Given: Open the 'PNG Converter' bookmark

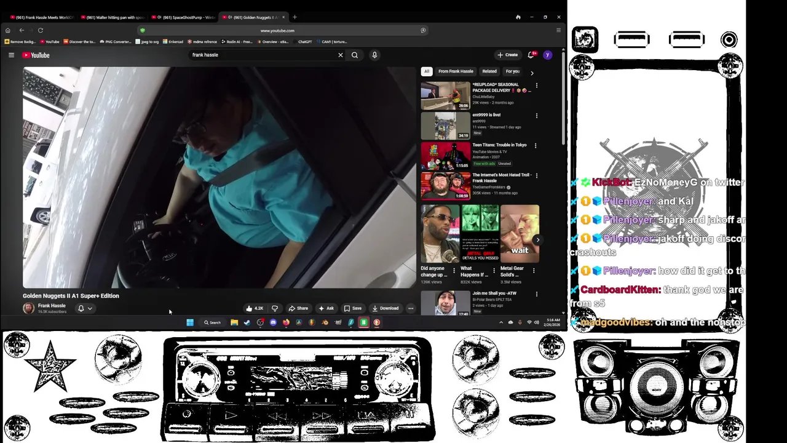Looking at the screenshot, I should click(116, 42).
